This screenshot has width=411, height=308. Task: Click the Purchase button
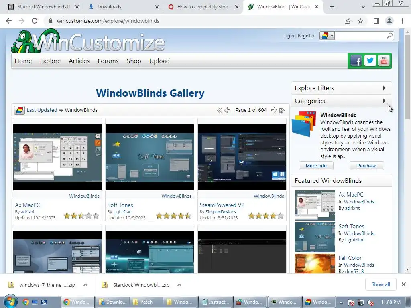coord(366,166)
